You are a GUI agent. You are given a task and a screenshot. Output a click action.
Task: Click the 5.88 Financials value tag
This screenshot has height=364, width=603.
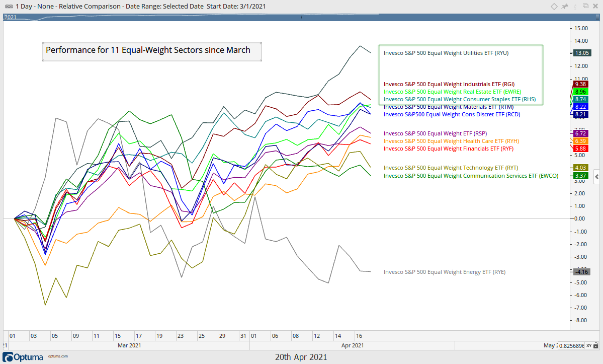580,149
